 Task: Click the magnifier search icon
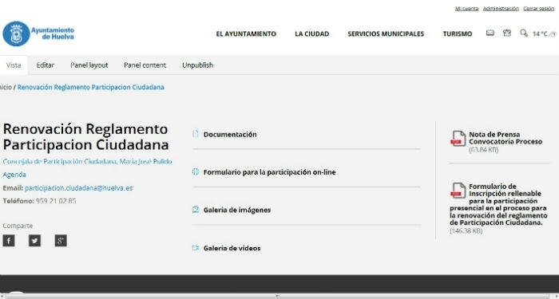pyautogui.click(x=524, y=33)
